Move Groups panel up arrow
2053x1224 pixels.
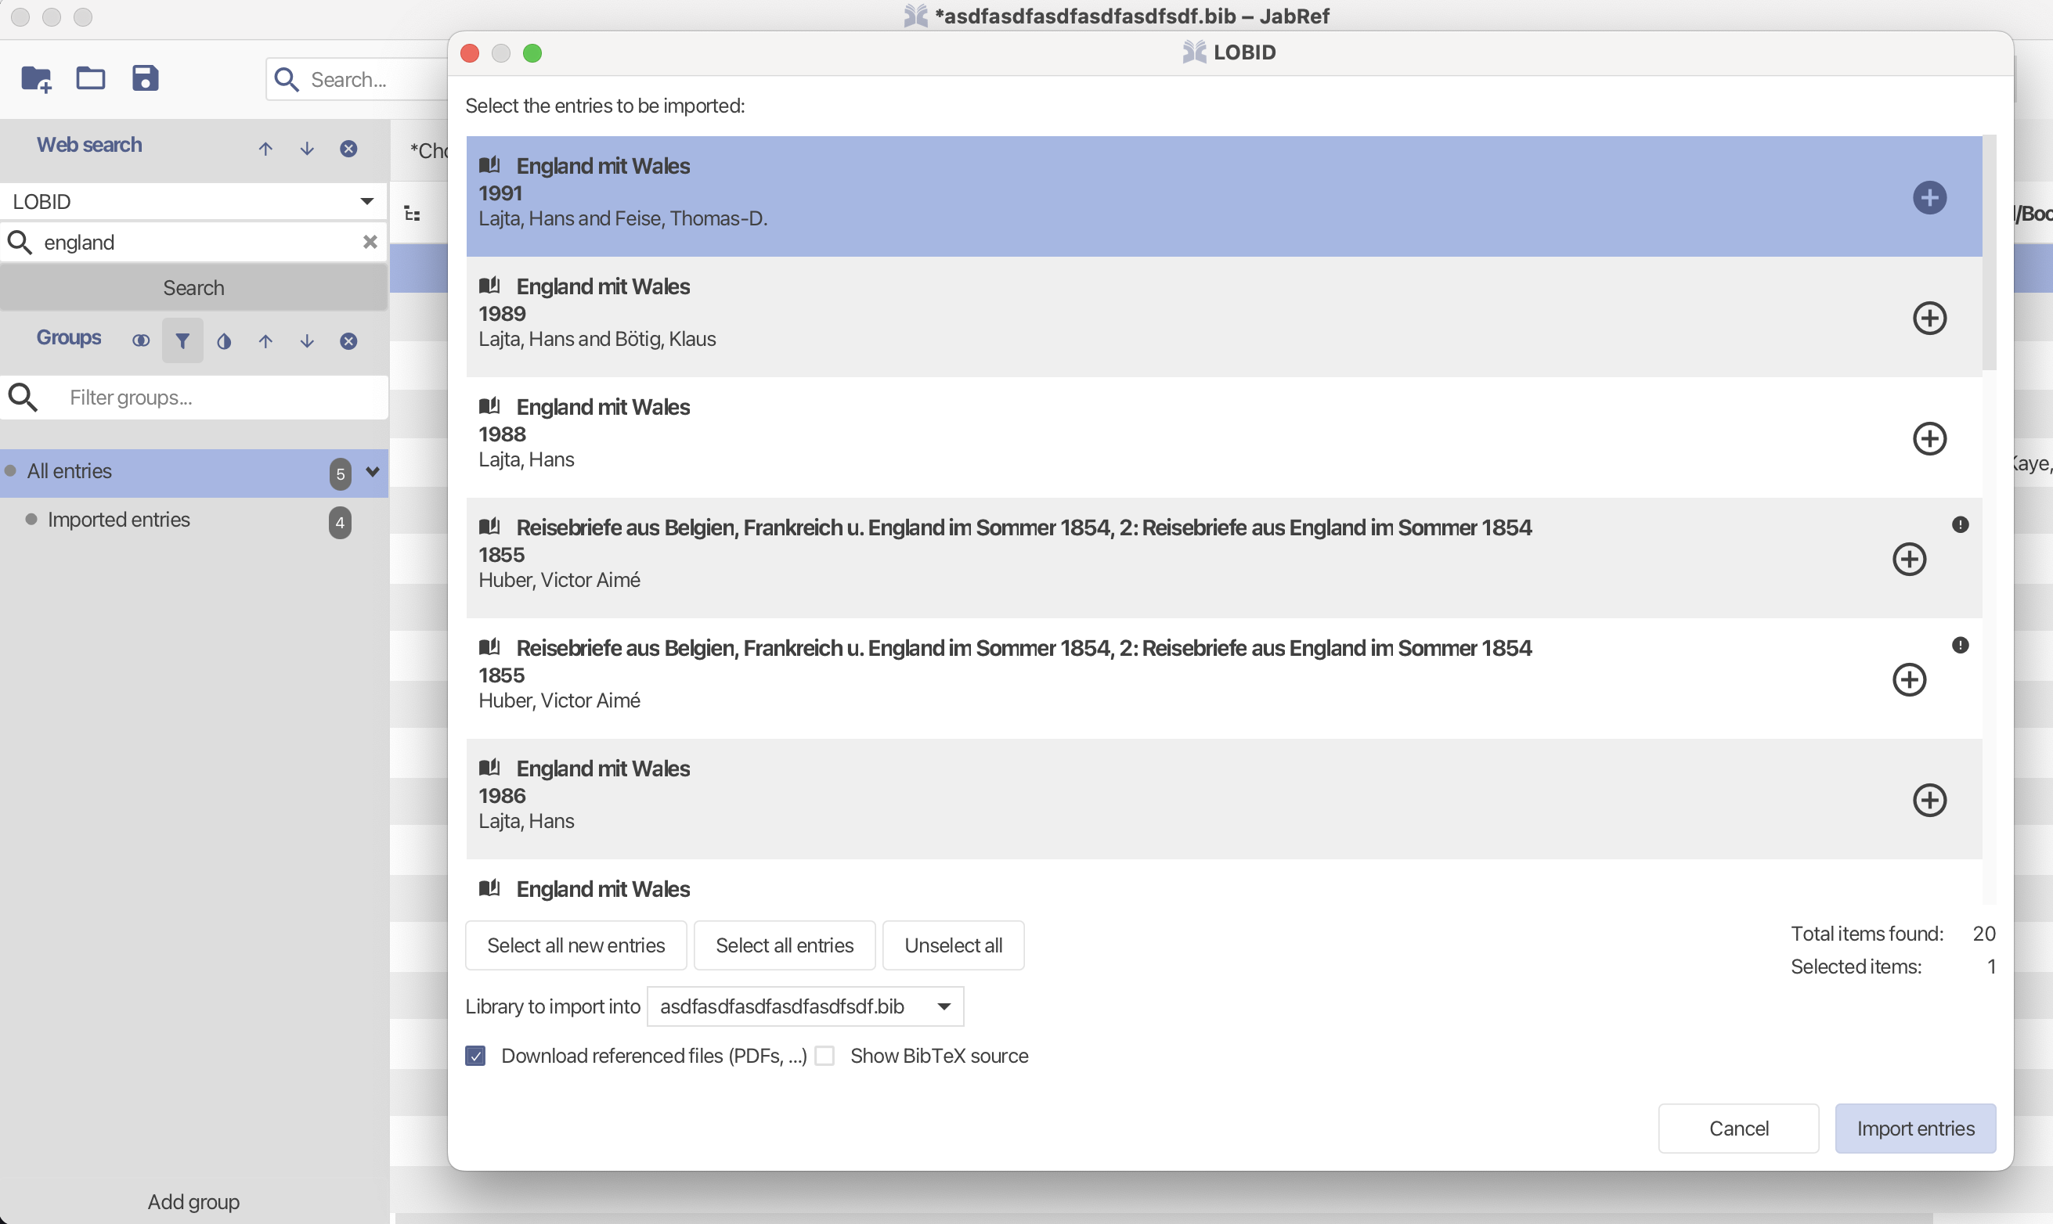tap(265, 340)
